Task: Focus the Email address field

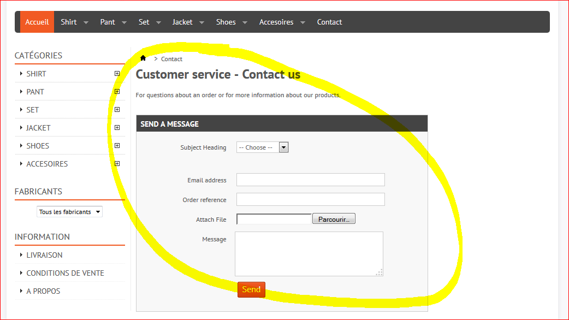Action: [x=311, y=180]
